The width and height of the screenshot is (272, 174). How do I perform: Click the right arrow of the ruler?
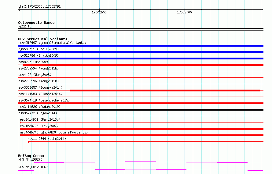click(262, 10)
